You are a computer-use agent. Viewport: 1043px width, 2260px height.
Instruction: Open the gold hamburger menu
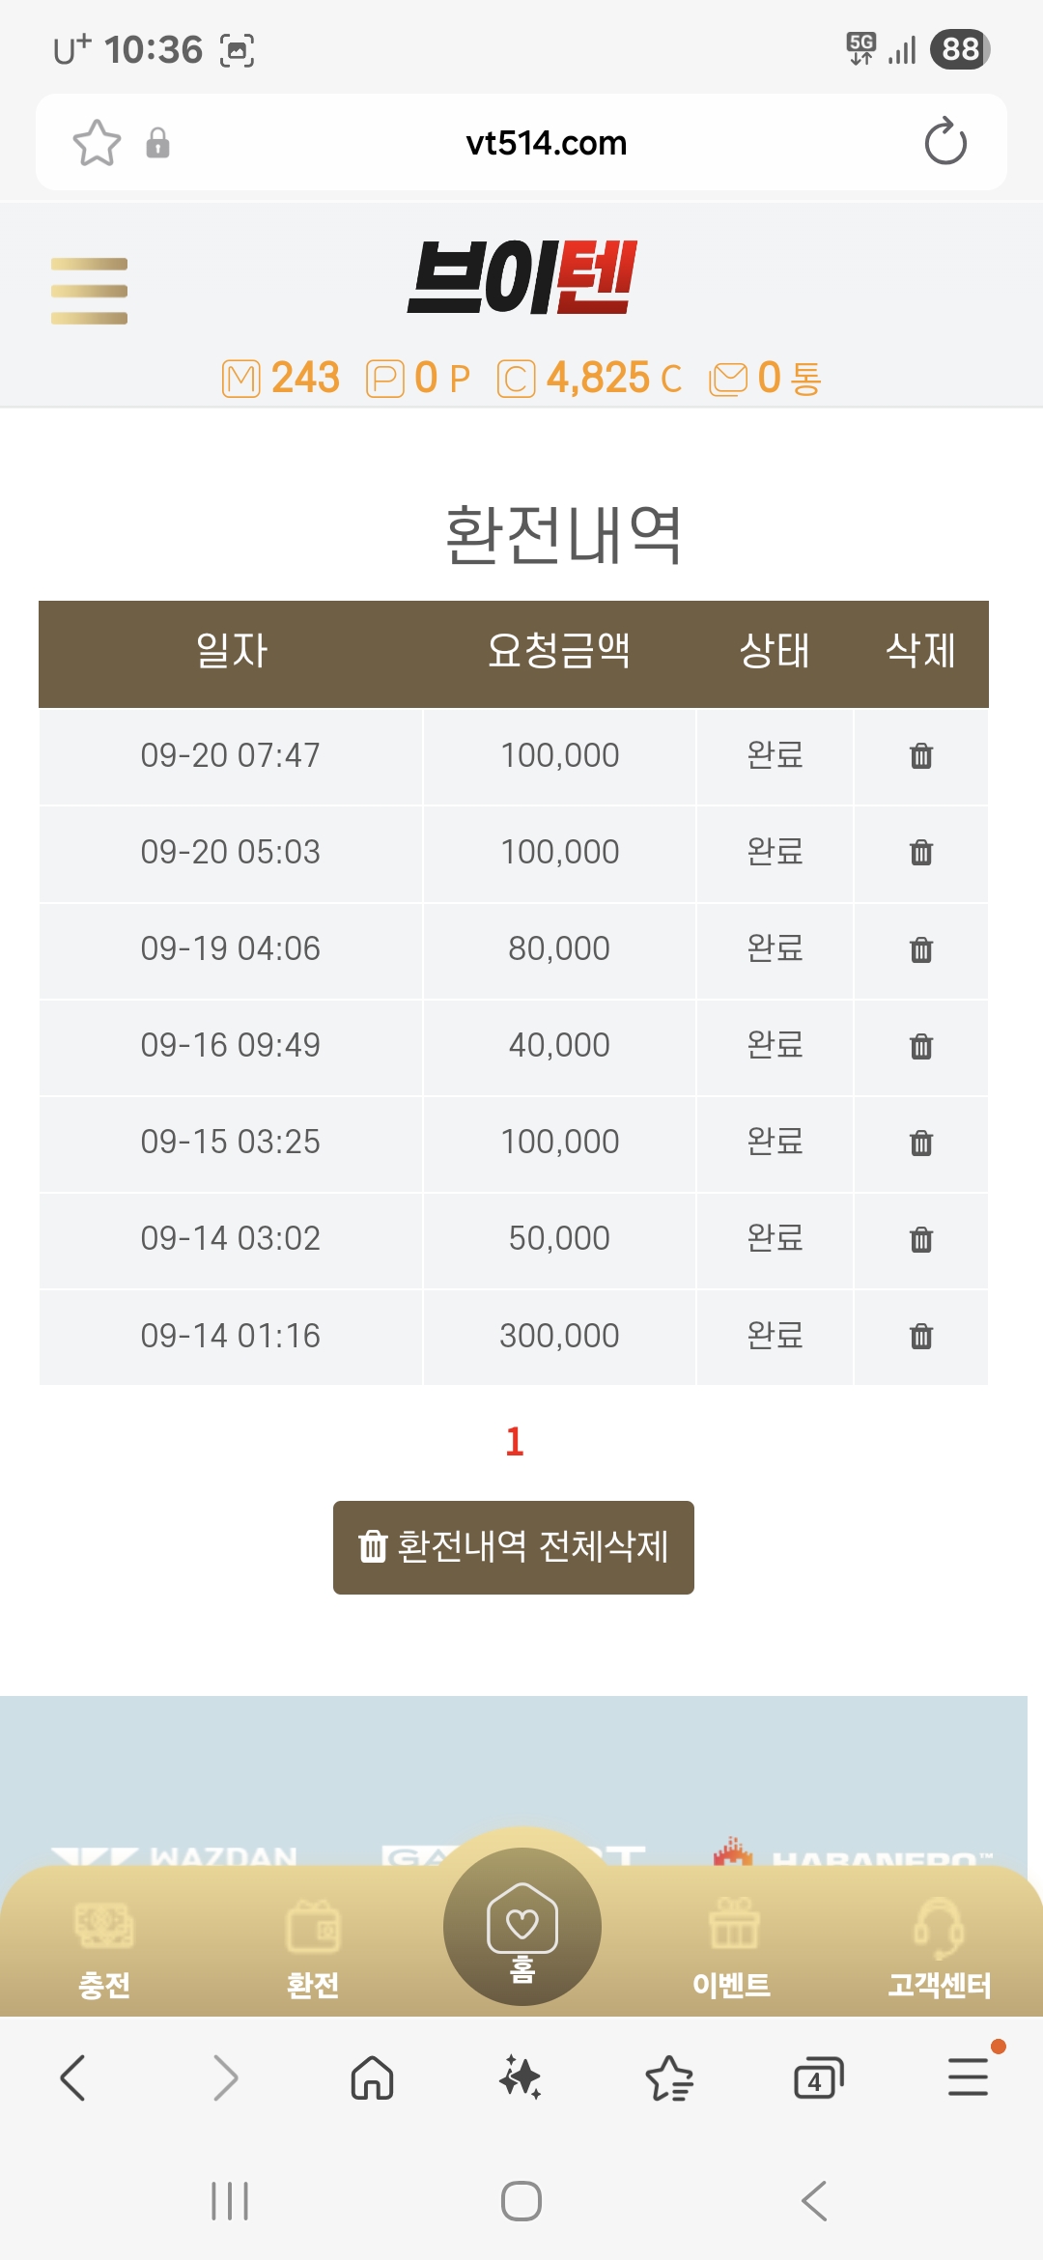click(x=89, y=291)
